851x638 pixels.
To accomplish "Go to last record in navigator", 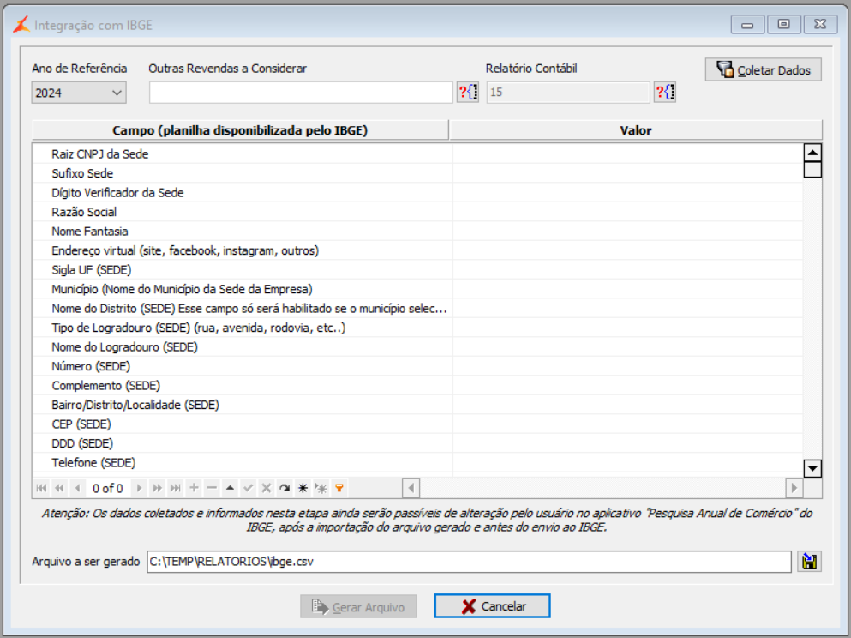I will [x=176, y=488].
